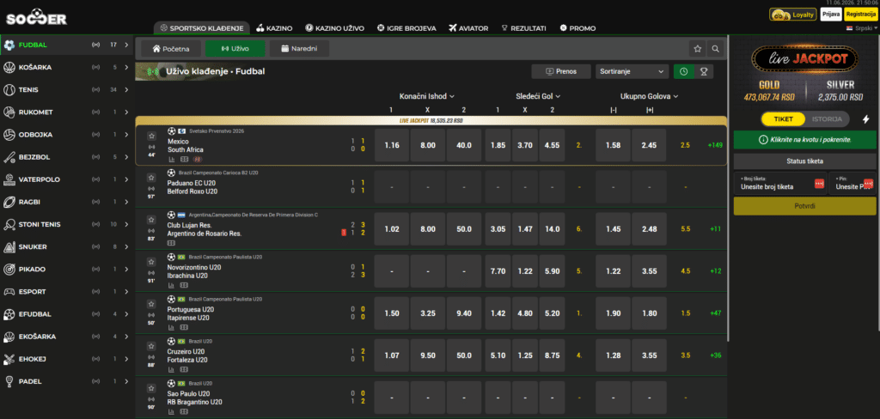Screen dimensions: 880x419
Task: Click the Loyalty coins badge
Action: point(793,15)
